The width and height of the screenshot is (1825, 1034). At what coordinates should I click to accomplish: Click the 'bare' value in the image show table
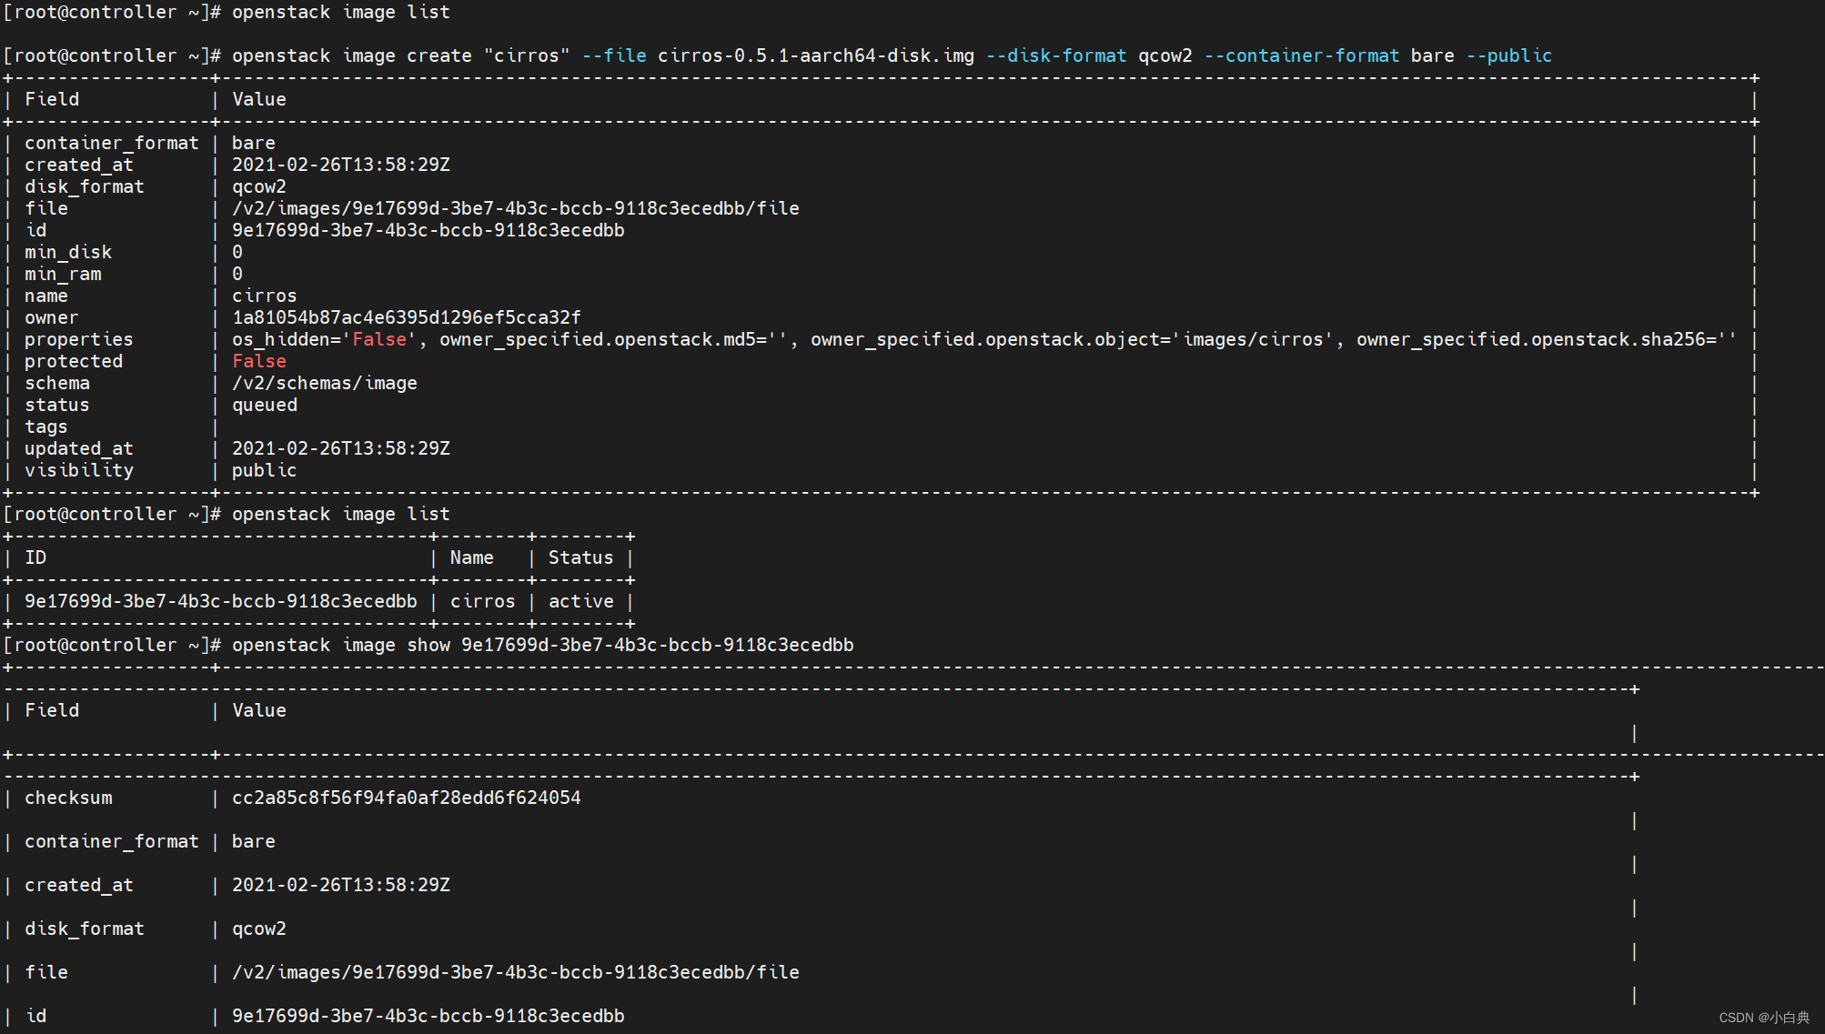(x=254, y=842)
